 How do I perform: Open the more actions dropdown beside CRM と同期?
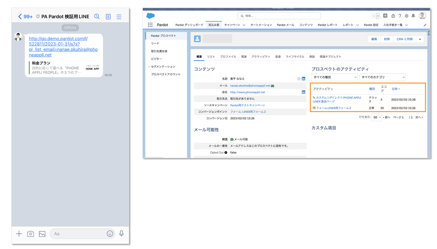point(420,39)
